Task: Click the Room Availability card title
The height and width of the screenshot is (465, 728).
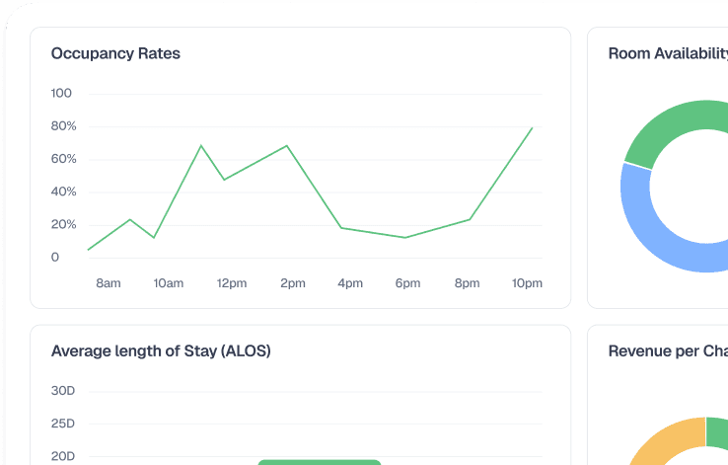Action: 668,53
